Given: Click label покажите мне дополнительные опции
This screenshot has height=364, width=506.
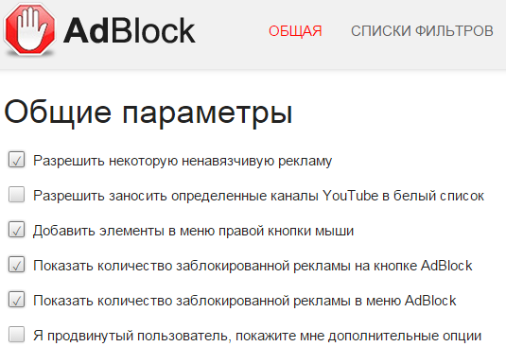Looking at the screenshot, I should (x=358, y=336).
